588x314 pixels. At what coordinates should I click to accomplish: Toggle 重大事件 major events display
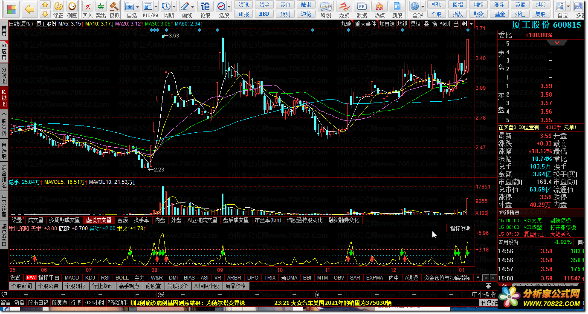tap(366, 24)
